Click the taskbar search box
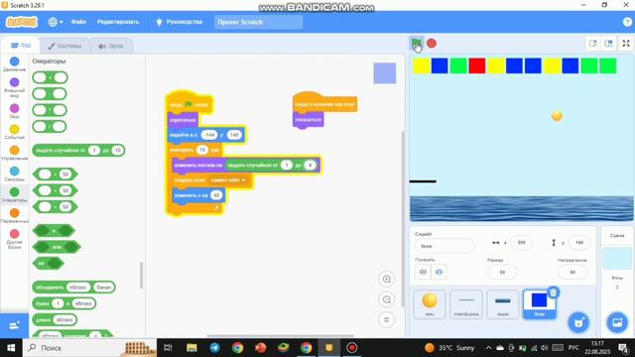 coord(90,348)
